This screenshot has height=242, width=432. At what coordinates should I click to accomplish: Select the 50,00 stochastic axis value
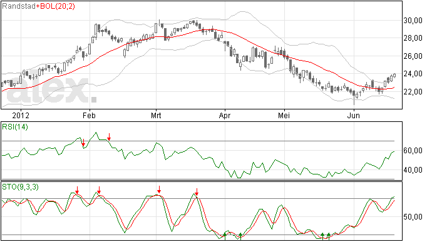click(x=413, y=217)
